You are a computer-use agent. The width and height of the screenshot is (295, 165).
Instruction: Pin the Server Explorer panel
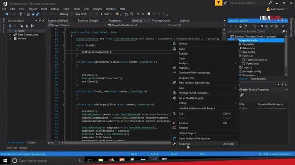pyautogui.click(x=40, y=21)
